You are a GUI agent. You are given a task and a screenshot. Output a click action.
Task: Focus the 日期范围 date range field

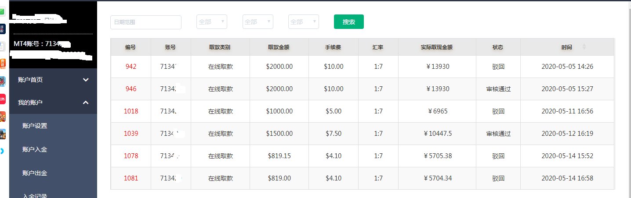pyautogui.click(x=146, y=22)
